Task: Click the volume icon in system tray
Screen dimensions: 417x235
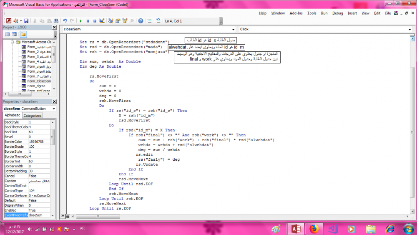Action: point(30,229)
